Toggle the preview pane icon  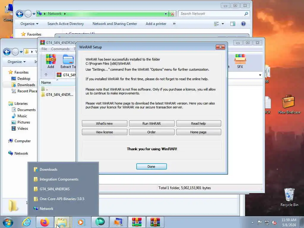[233, 24]
